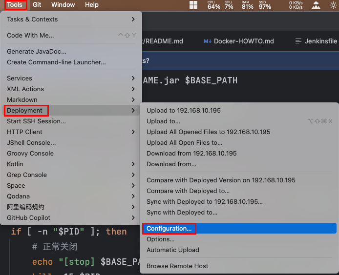The width and height of the screenshot is (339, 275).
Task: Click the SSD 97% status indicator
Action: (x=265, y=5)
